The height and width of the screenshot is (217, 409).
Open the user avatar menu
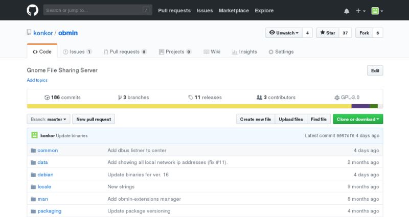click(x=377, y=11)
